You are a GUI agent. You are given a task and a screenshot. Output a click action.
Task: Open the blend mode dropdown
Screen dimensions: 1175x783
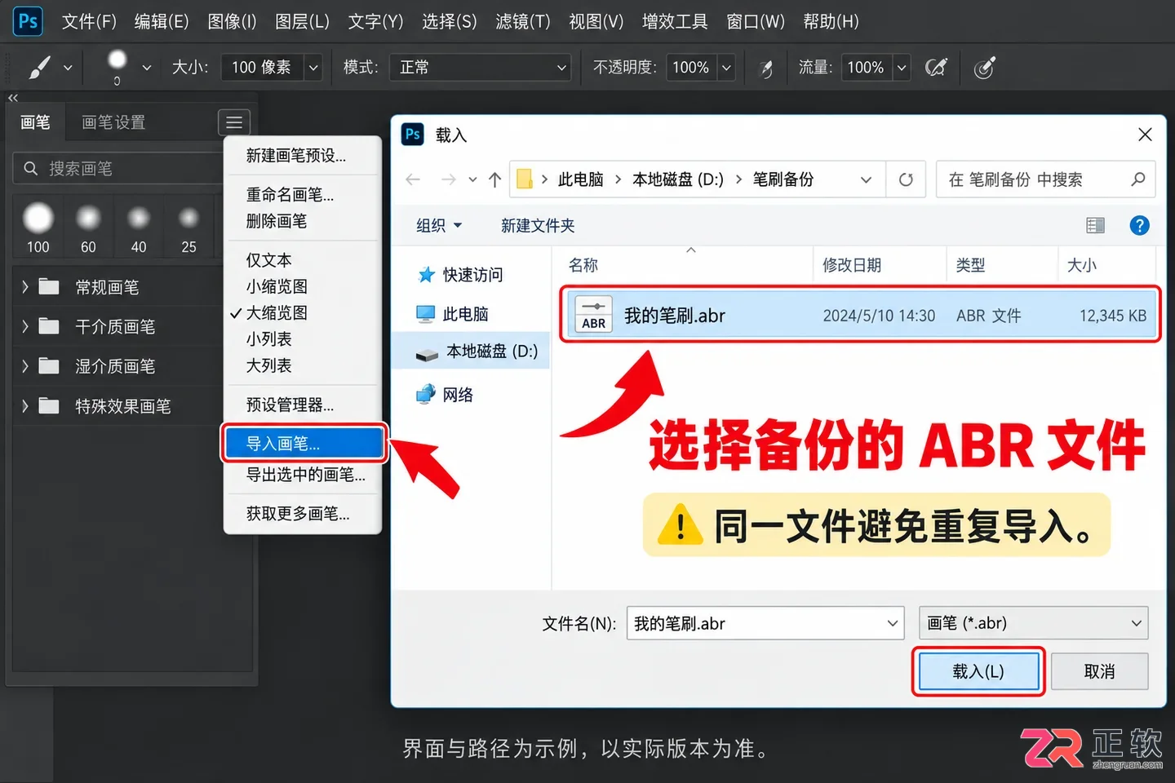click(x=480, y=68)
